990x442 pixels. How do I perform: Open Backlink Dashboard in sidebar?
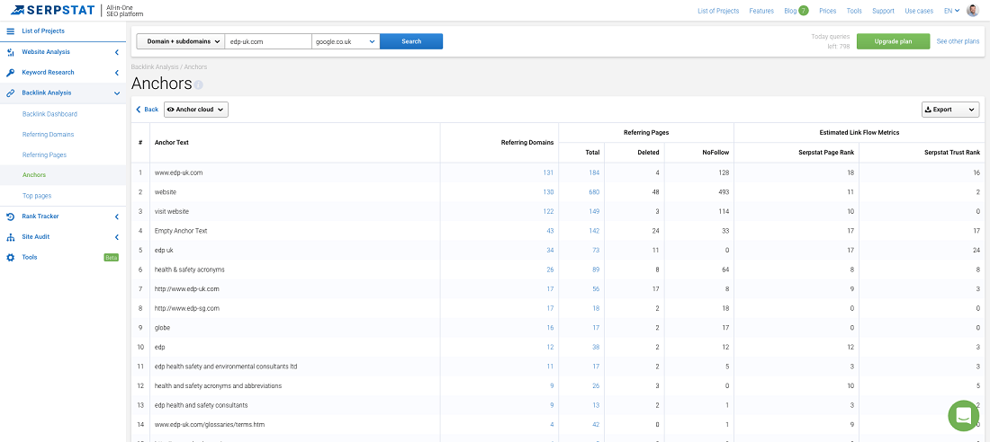point(49,114)
